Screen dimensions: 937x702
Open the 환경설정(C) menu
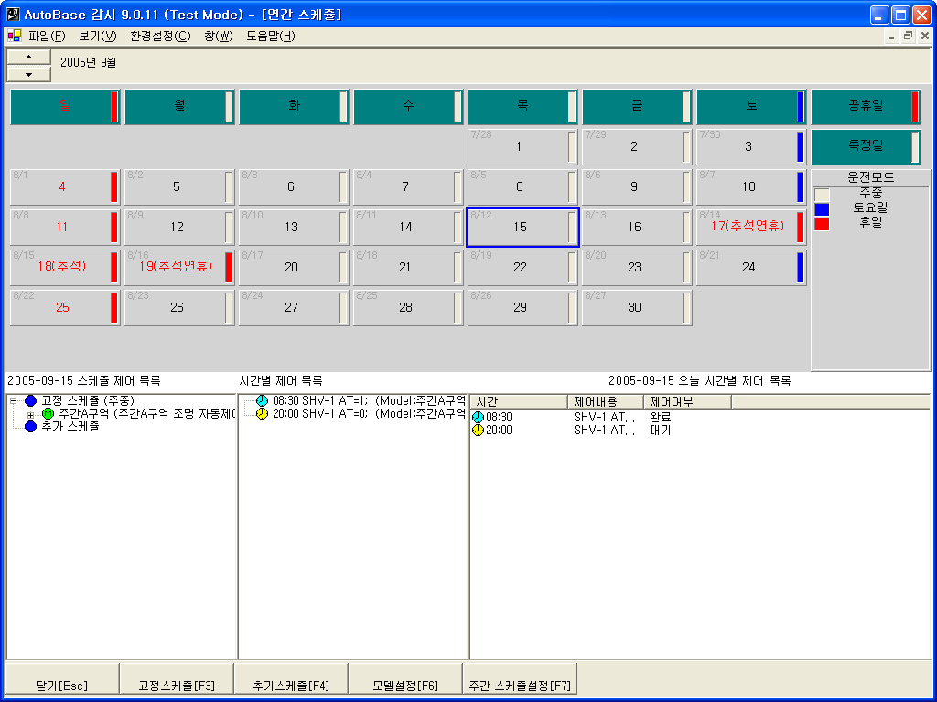pyautogui.click(x=160, y=37)
